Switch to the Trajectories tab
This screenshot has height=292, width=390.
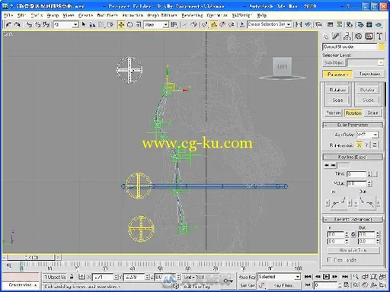tap(369, 74)
